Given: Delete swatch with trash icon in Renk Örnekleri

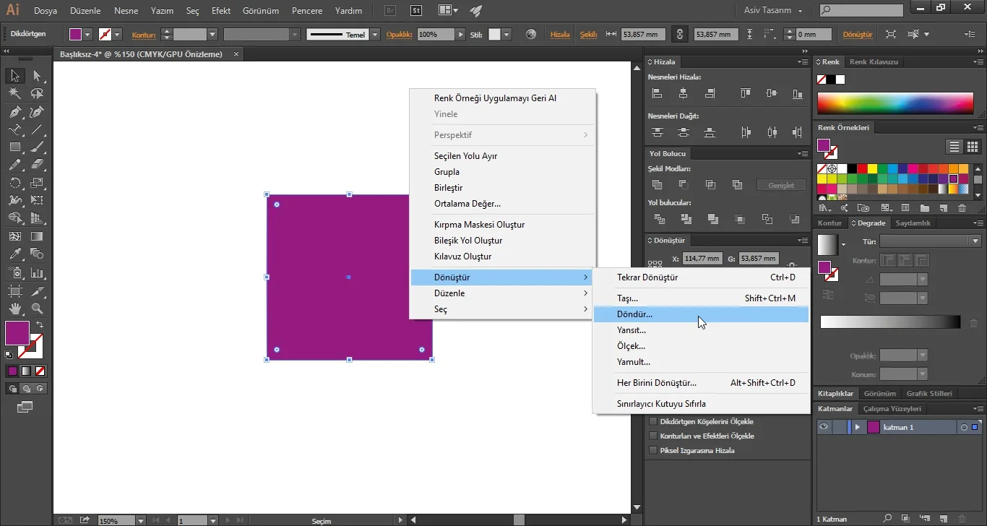Looking at the screenshot, I should click(x=962, y=208).
